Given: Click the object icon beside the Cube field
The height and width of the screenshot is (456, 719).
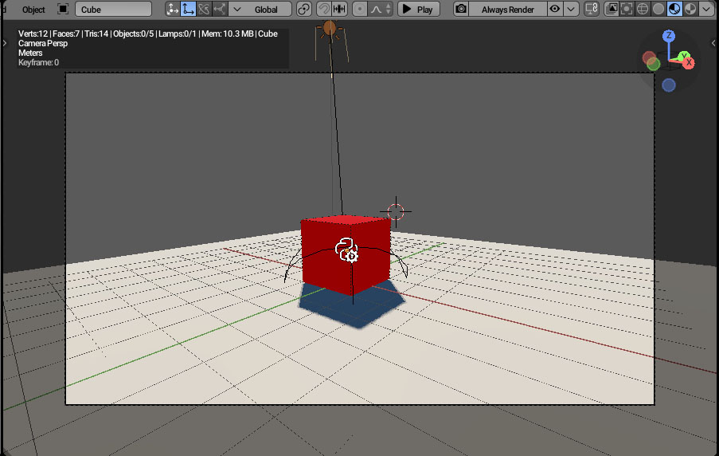Looking at the screenshot, I should pyautogui.click(x=63, y=10).
